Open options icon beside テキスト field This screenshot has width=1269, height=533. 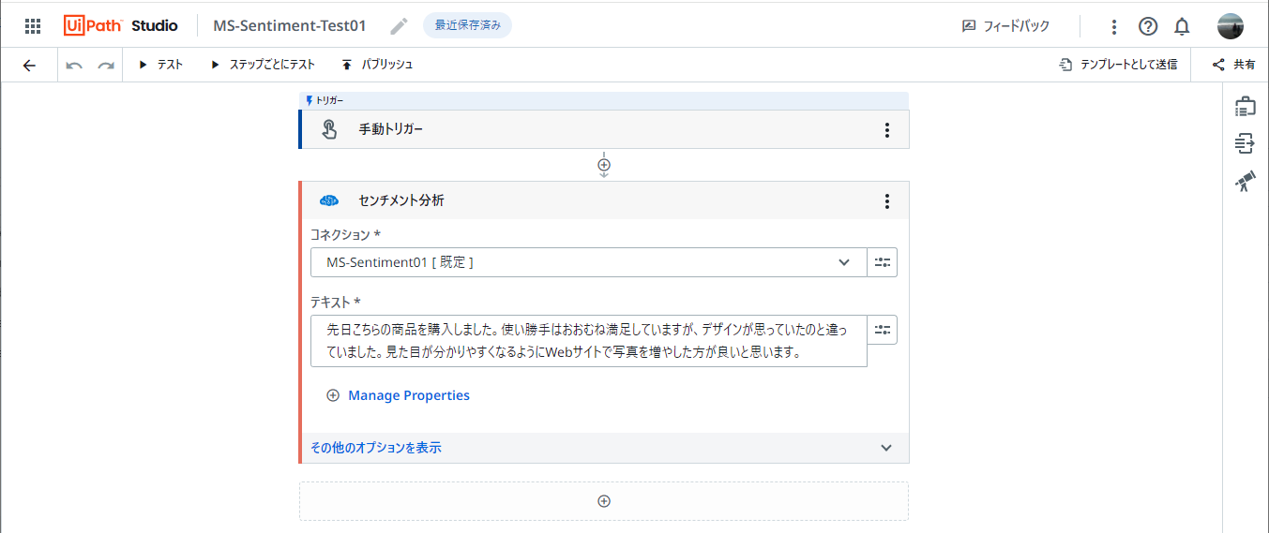(x=883, y=330)
